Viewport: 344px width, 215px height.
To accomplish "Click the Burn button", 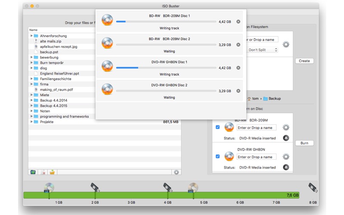I will click(304, 143).
